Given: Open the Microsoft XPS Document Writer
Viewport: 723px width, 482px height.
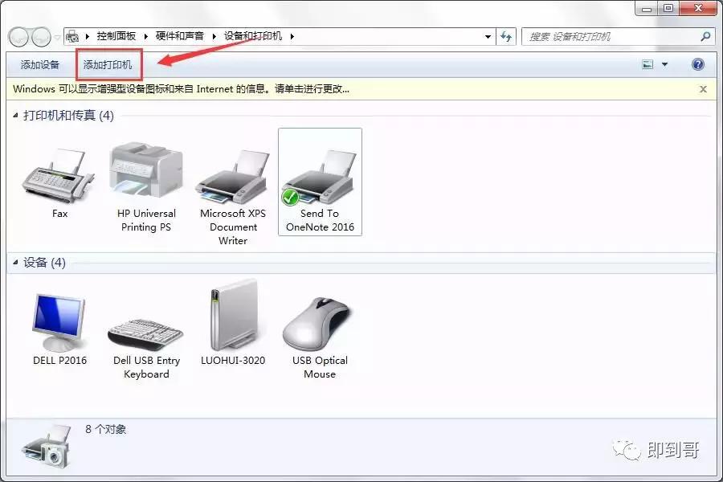Looking at the screenshot, I should 232,173.
